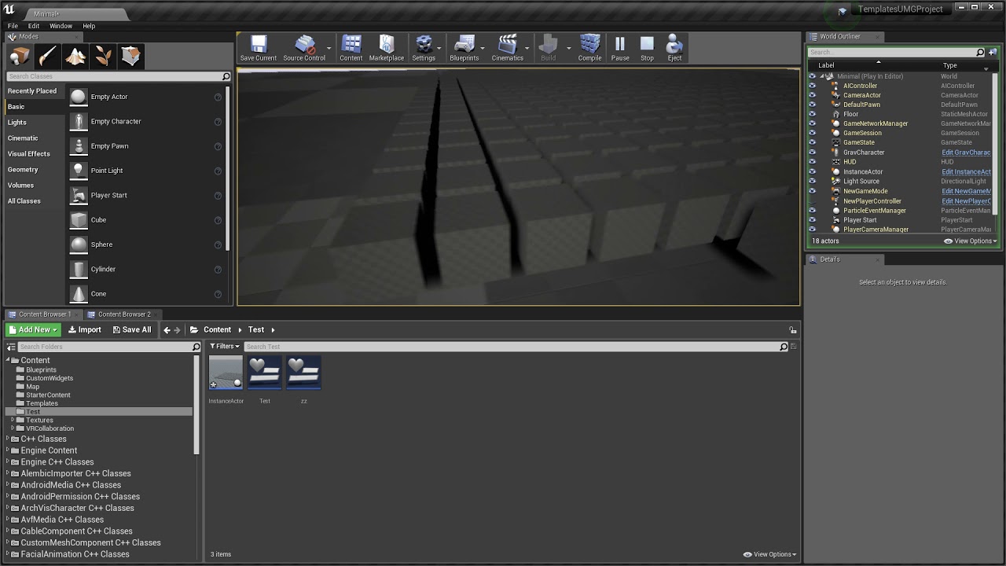
Task: Select the Landscape mode icon
Action: 75,56
